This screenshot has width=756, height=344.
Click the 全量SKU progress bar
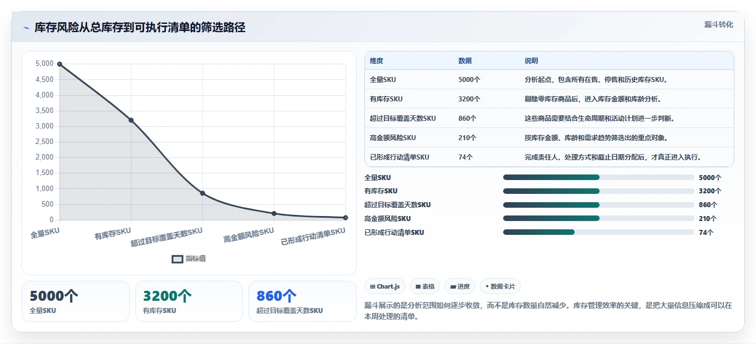coord(598,177)
